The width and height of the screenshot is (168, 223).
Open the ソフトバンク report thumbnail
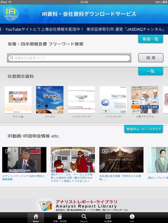[x=113, y=100]
